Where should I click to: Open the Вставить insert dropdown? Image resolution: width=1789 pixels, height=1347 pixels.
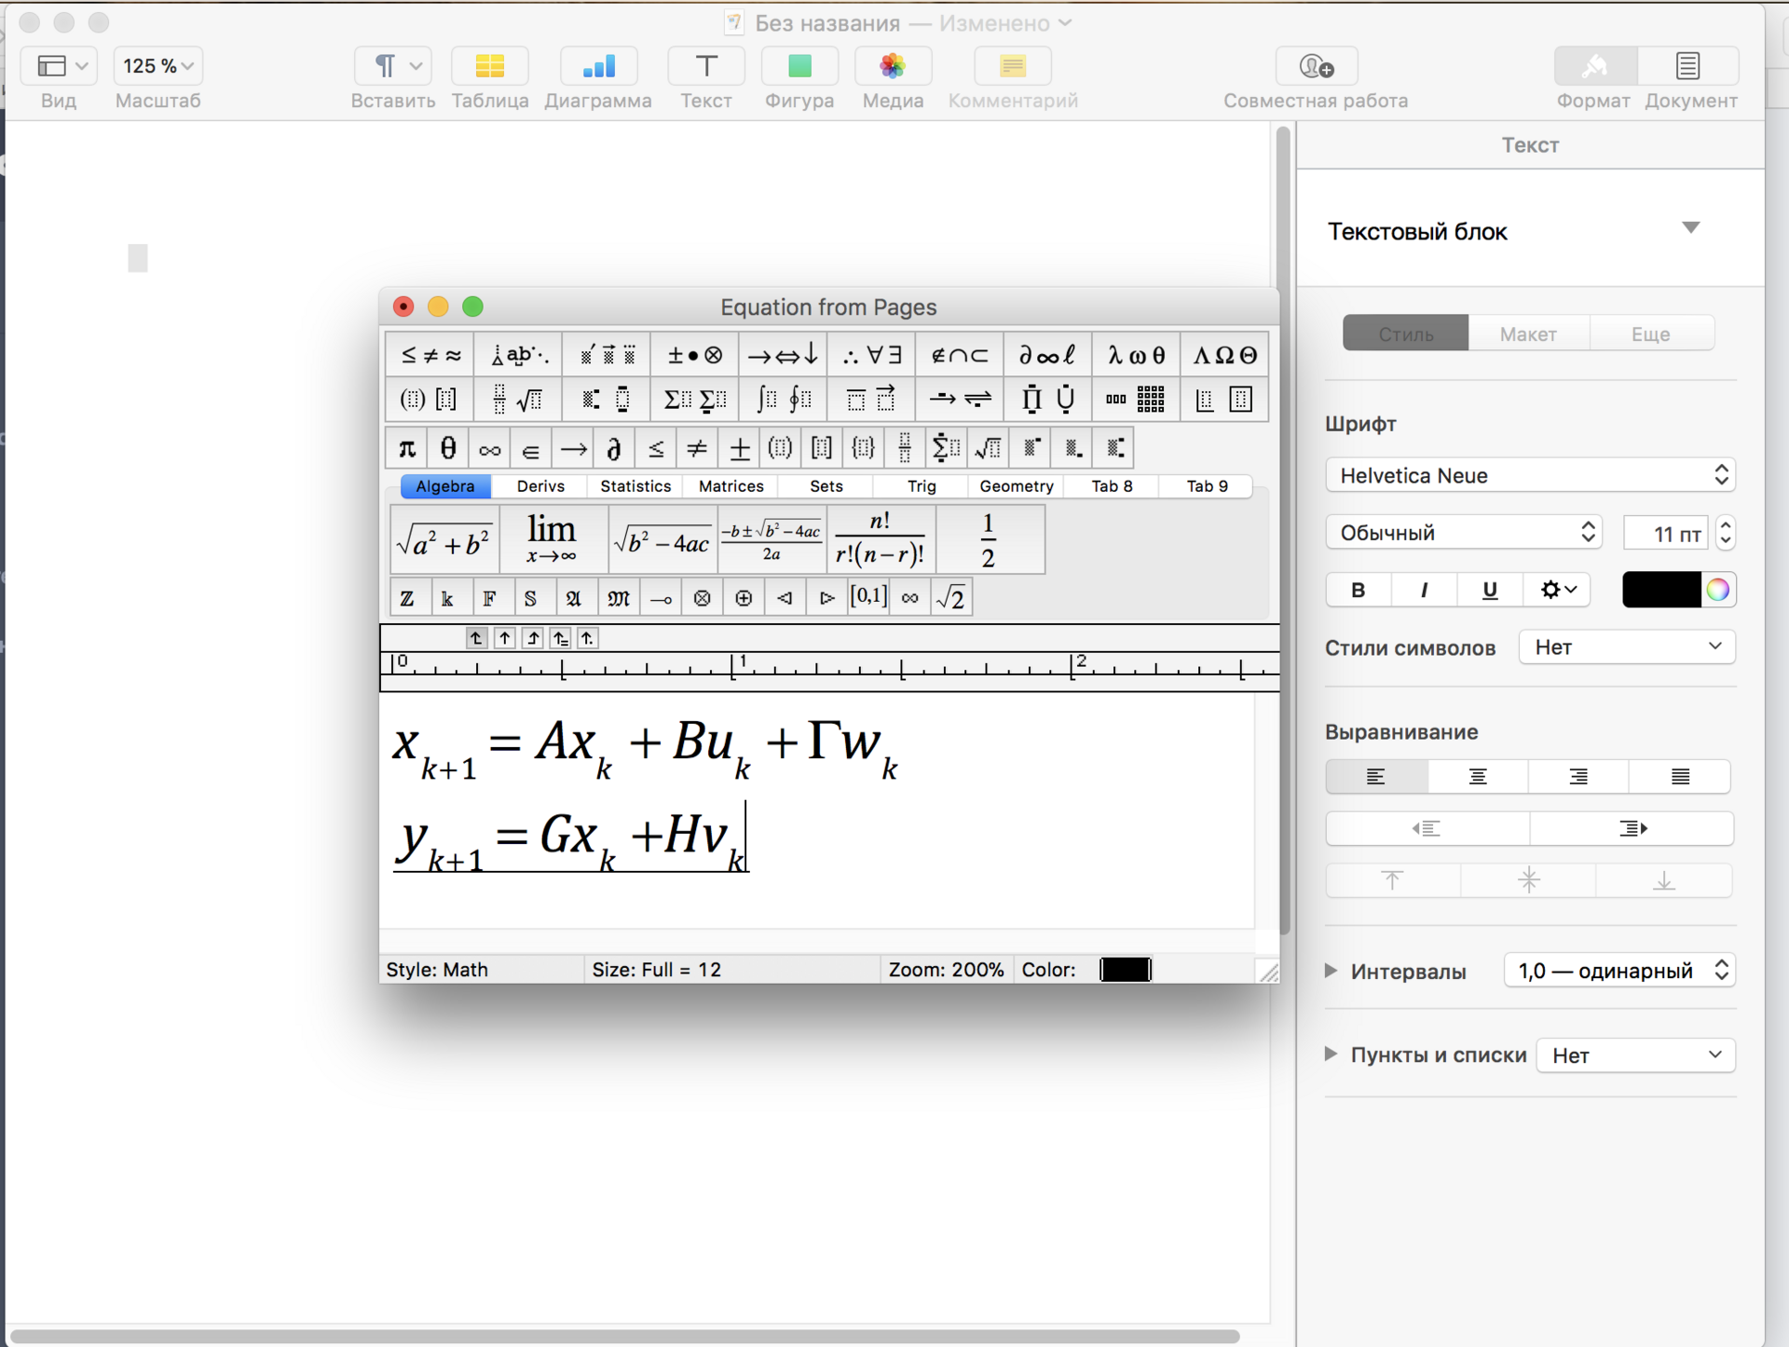point(393,66)
